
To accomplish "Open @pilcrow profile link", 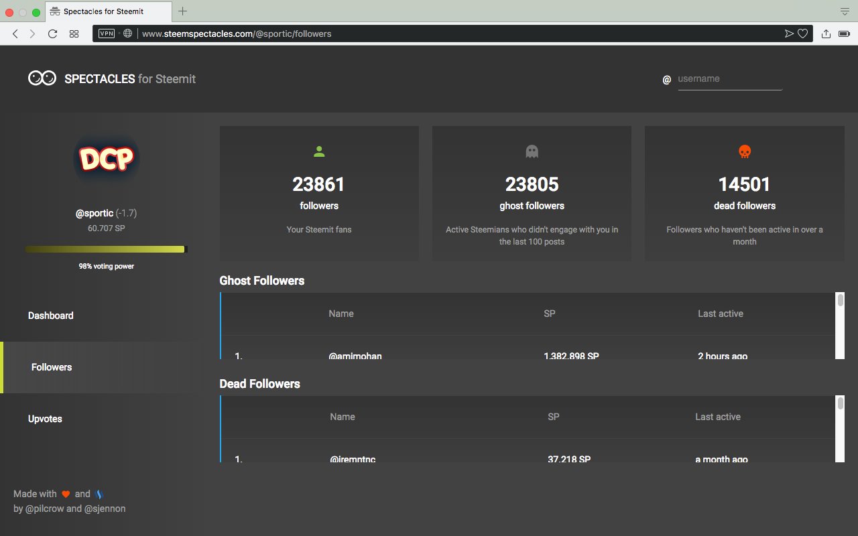I will click(44, 509).
